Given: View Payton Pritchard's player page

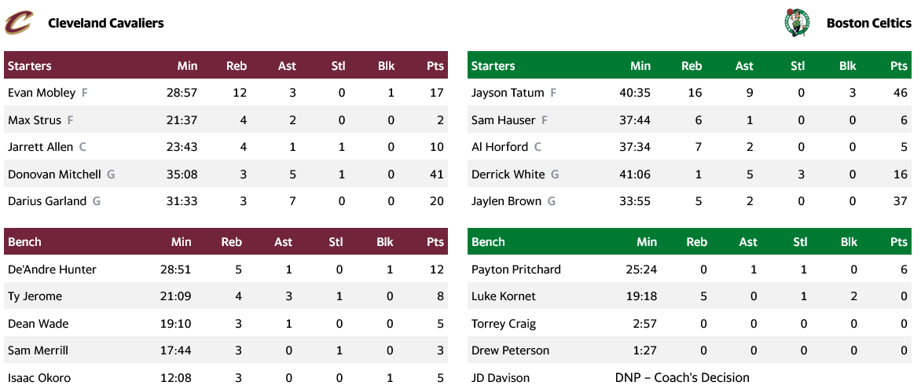Looking at the screenshot, I should (516, 270).
